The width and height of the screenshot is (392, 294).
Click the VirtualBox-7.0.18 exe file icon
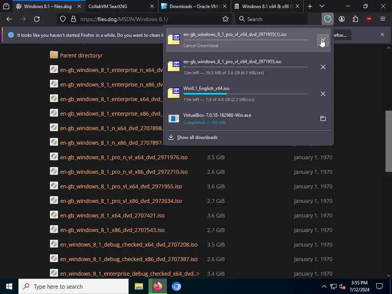pyautogui.click(x=174, y=119)
